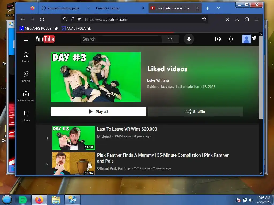274x205 pixels.
Task: Expand the list all tabs chevron
Action: click(218, 8)
